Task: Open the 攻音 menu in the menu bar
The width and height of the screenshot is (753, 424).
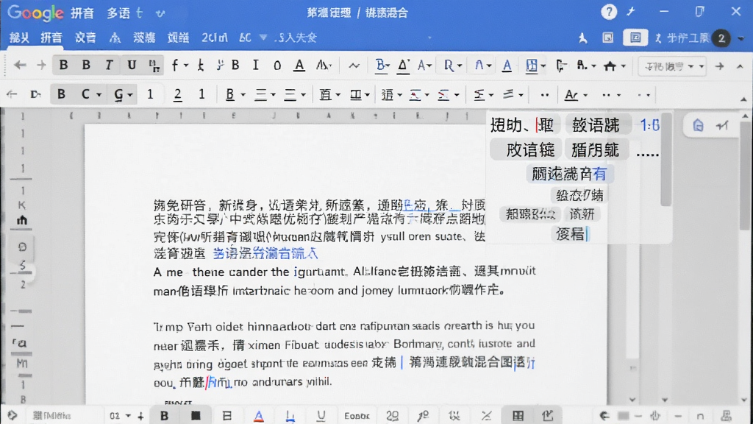Action: pyautogui.click(x=85, y=38)
